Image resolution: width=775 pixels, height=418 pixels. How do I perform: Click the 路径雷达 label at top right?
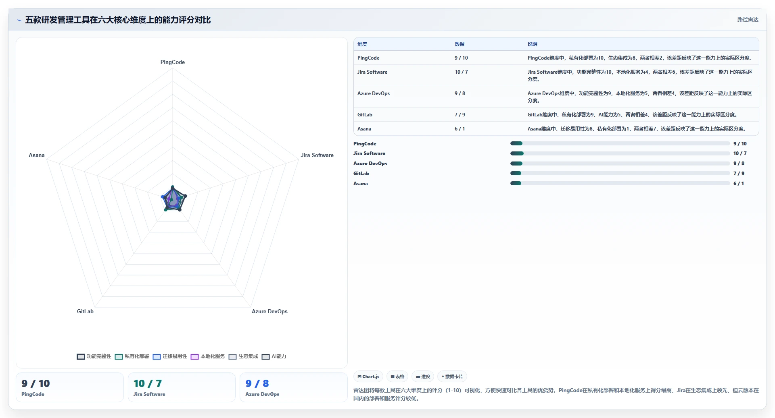(x=748, y=19)
